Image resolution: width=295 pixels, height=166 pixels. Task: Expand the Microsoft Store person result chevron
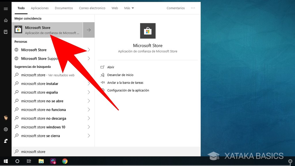(x=89, y=50)
